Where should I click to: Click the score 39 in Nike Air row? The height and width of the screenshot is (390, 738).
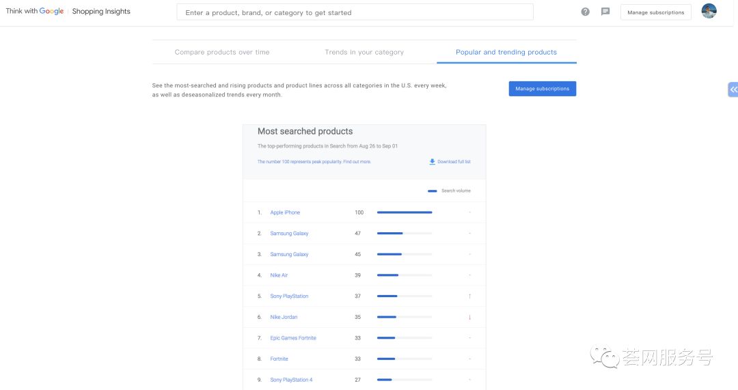(357, 275)
